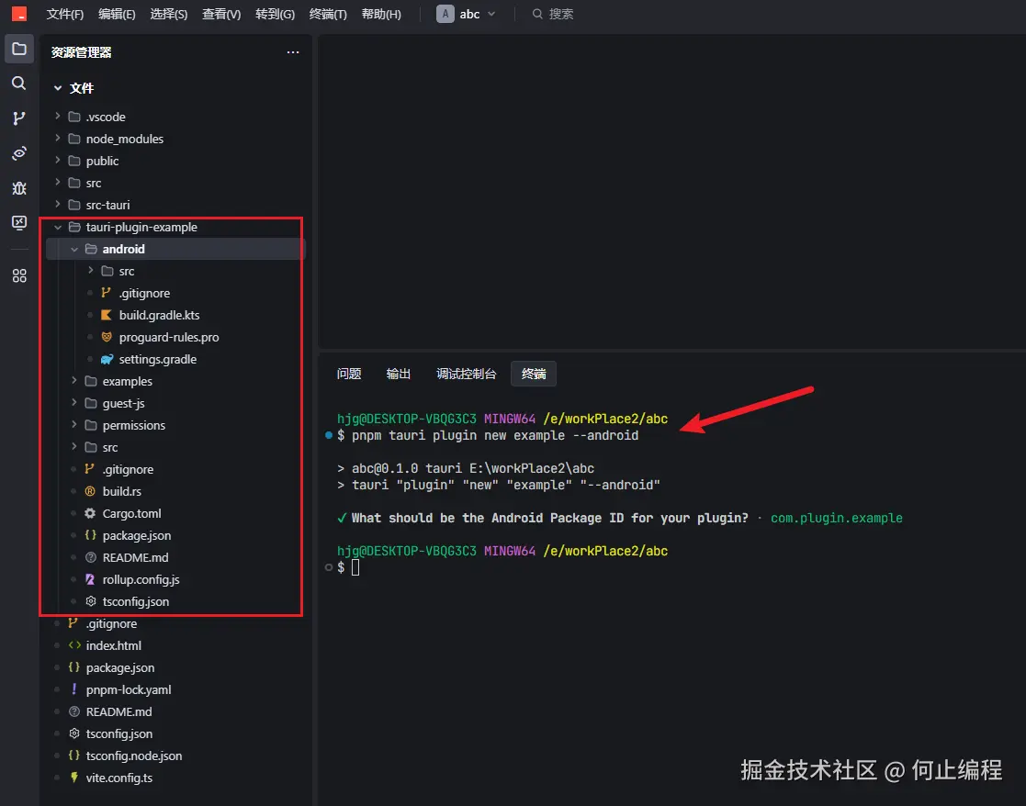Open the Search view in activity bar
Viewport: 1026px width, 806px height.
pyautogui.click(x=19, y=83)
